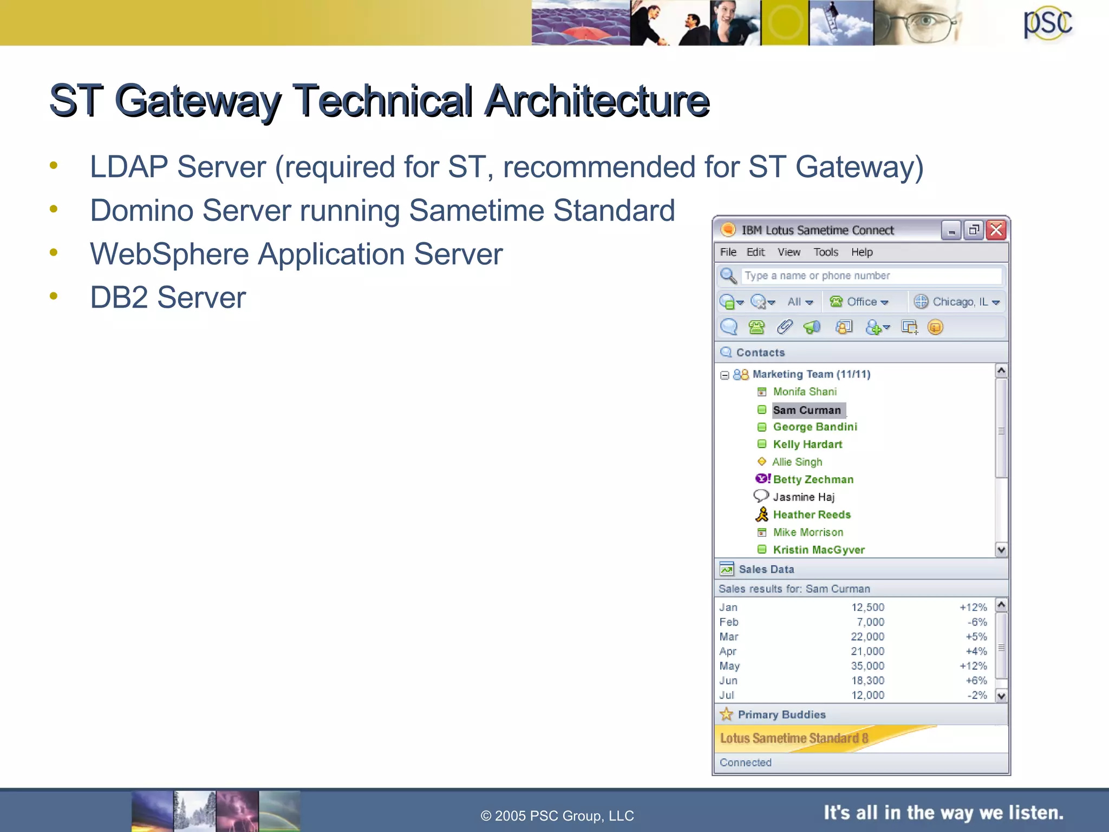Select contact George Bandini
Viewport: 1109px width, 832px height.
815,427
